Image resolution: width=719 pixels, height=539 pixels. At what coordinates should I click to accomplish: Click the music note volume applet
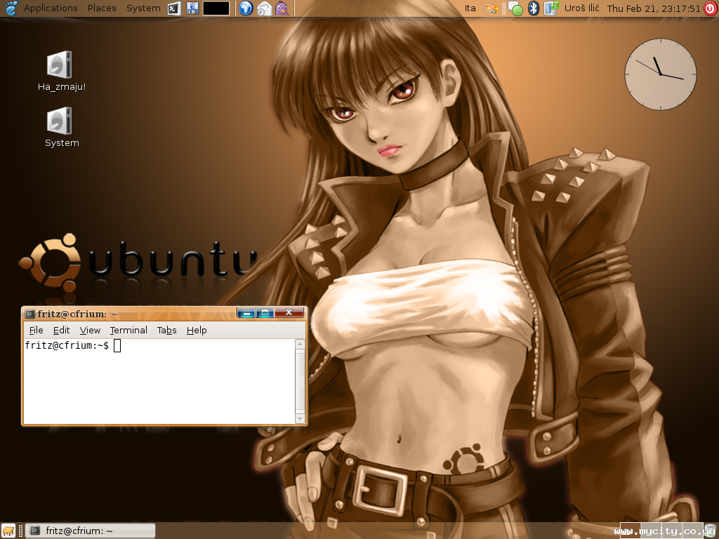tap(550, 8)
